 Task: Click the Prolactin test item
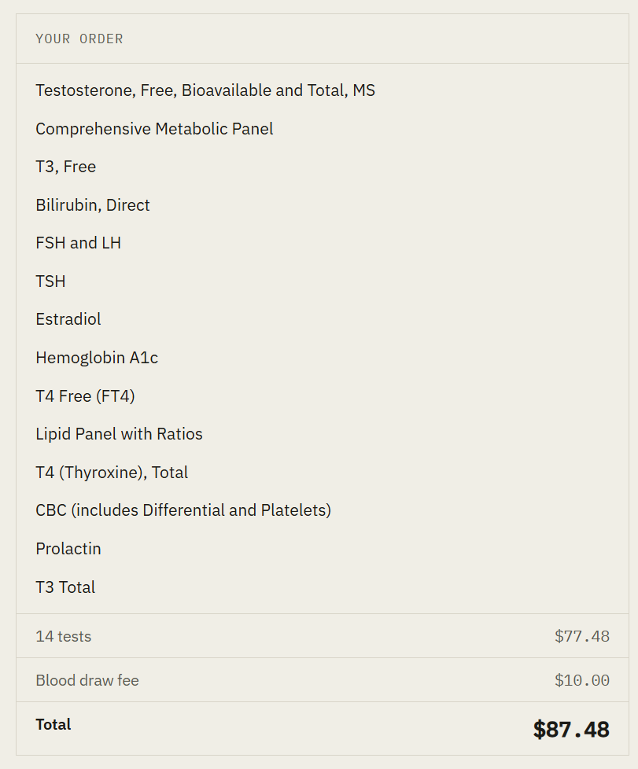coord(68,549)
